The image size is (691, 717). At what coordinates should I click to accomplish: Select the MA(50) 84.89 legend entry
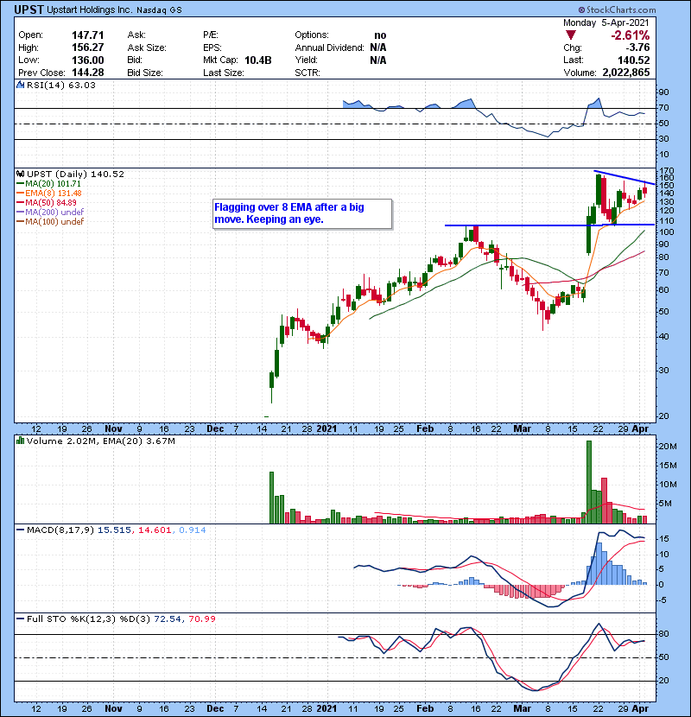(x=47, y=202)
